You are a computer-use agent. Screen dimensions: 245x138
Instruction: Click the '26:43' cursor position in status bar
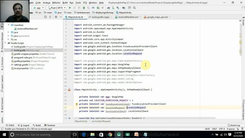pyautogui.click(x=207, y=129)
